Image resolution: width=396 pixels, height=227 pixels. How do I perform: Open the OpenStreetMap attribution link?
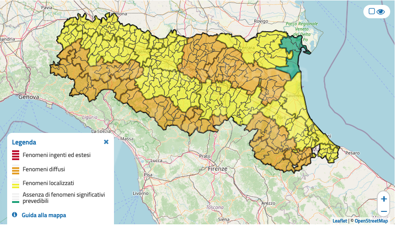pos(371,221)
